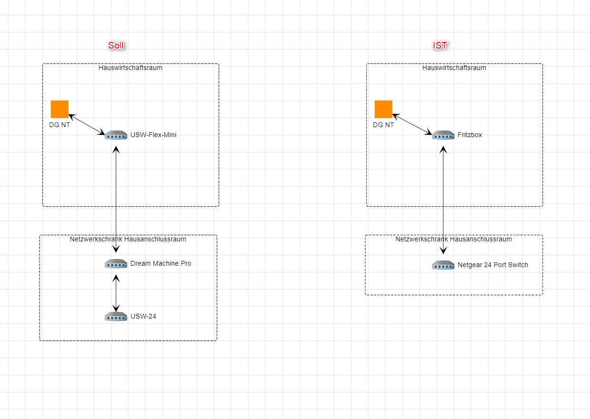Select connector between Fritzbox and Netgear switch
The image size is (590, 419).
(443, 200)
